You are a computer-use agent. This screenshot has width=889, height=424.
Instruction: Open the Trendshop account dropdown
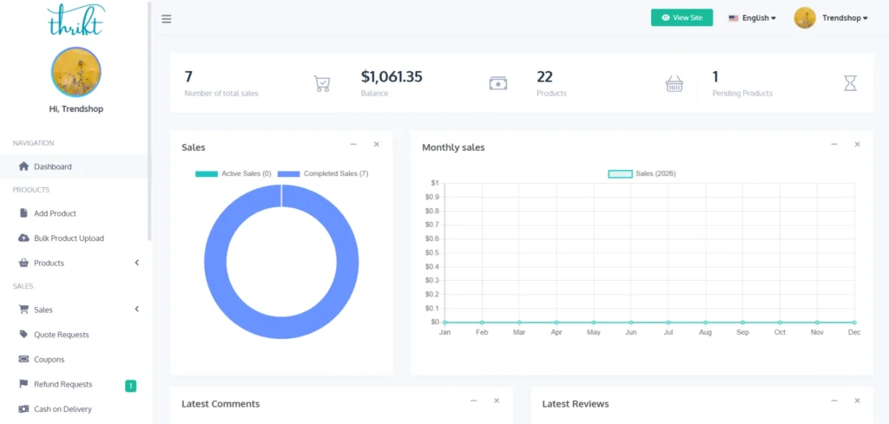(x=832, y=18)
